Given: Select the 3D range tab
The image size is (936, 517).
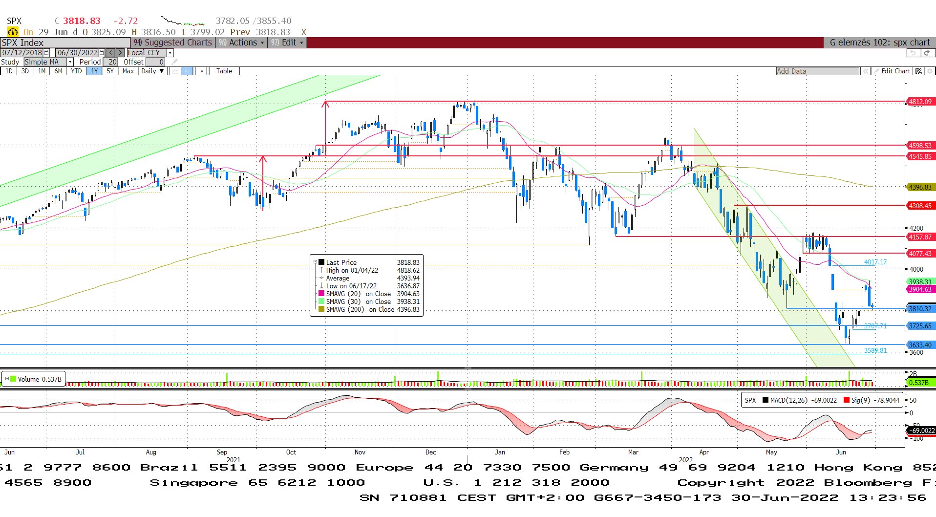Looking at the screenshot, I should pos(25,71).
